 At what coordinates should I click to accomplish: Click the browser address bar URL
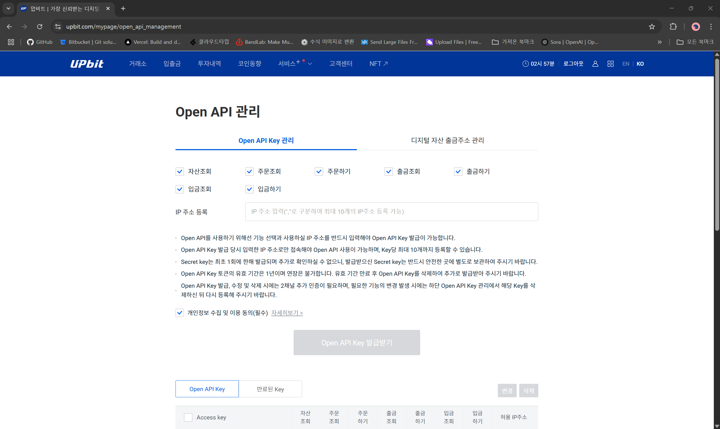[x=124, y=27]
